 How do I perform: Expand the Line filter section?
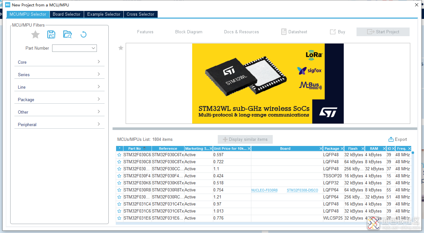[x=59, y=87]
